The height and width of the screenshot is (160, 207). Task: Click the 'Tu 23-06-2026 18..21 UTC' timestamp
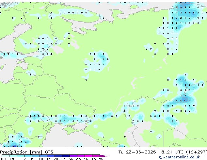point(151,152)
